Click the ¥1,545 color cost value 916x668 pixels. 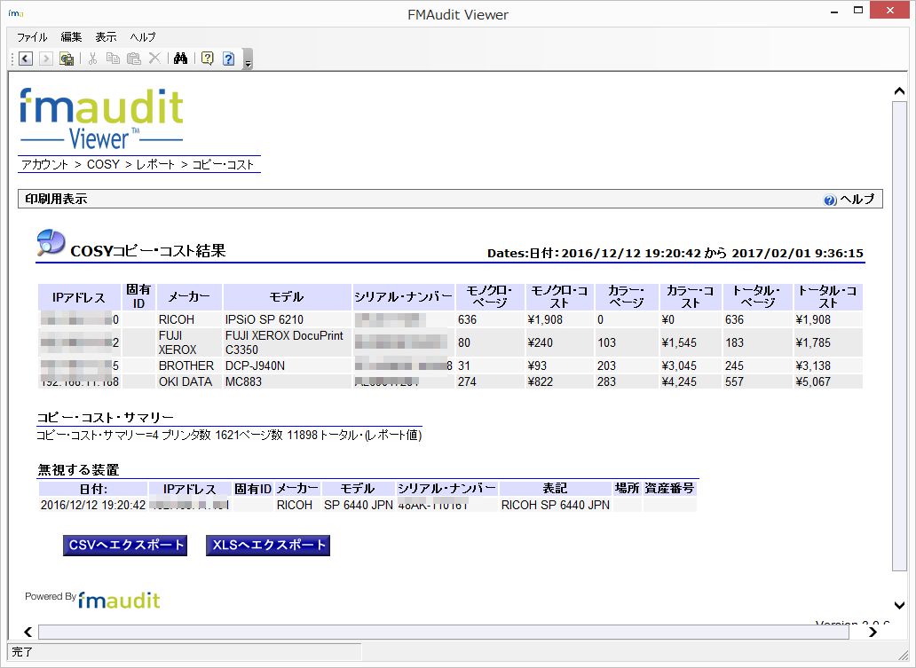point(679,342)
